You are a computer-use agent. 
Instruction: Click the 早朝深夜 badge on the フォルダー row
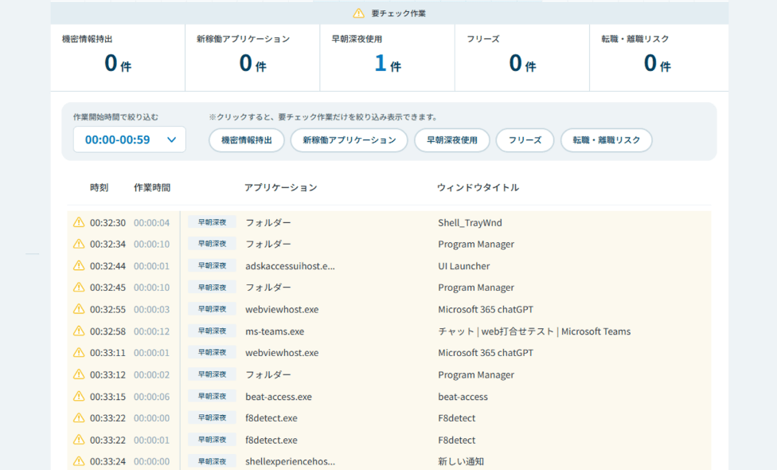click(212, 222)
